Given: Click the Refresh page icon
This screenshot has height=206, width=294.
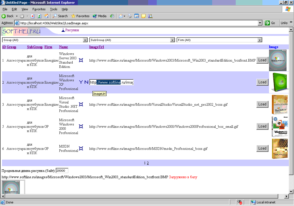Looking at the screenshot, I should pos(39,16).
